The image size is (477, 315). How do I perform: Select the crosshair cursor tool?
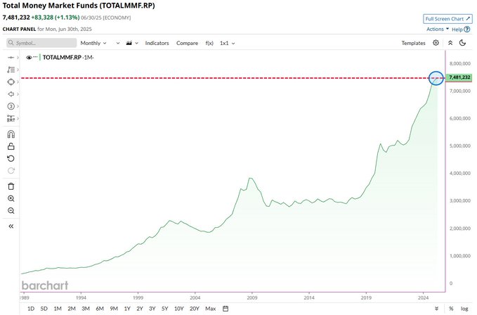11,58
